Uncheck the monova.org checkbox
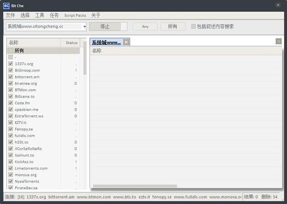This screenshot has width=287, height=204. pyautogui.click(x=11, y=175)
